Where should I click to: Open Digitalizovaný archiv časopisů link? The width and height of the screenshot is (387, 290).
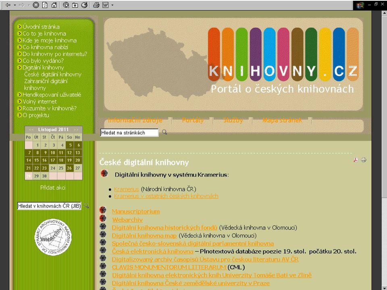(205, 259)
